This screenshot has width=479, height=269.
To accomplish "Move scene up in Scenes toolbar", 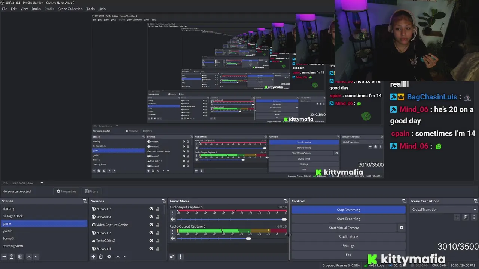I will (29, 257).
